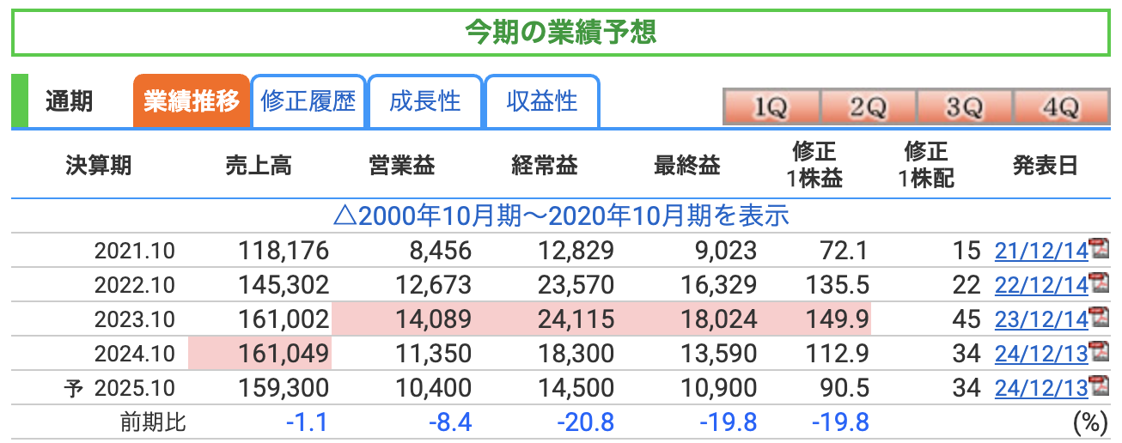Show 1Q quarterly results
This screenshot has height=443, width=1122.
pyautogui.click(x=771, y=107)
